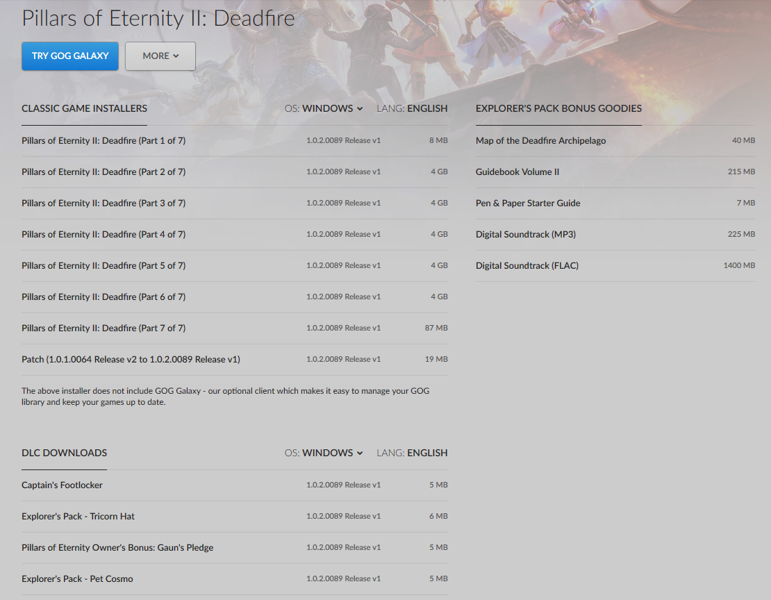Click the Pillars of Eternity II: Deadfire title
The width and height of the screenshot is (771, 600).
158,19
